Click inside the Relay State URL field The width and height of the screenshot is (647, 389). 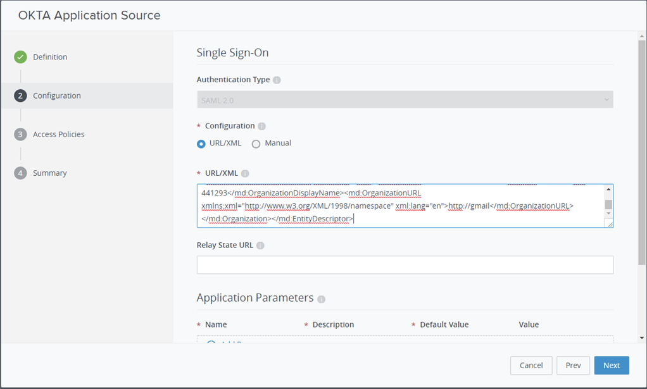(405, 265)
